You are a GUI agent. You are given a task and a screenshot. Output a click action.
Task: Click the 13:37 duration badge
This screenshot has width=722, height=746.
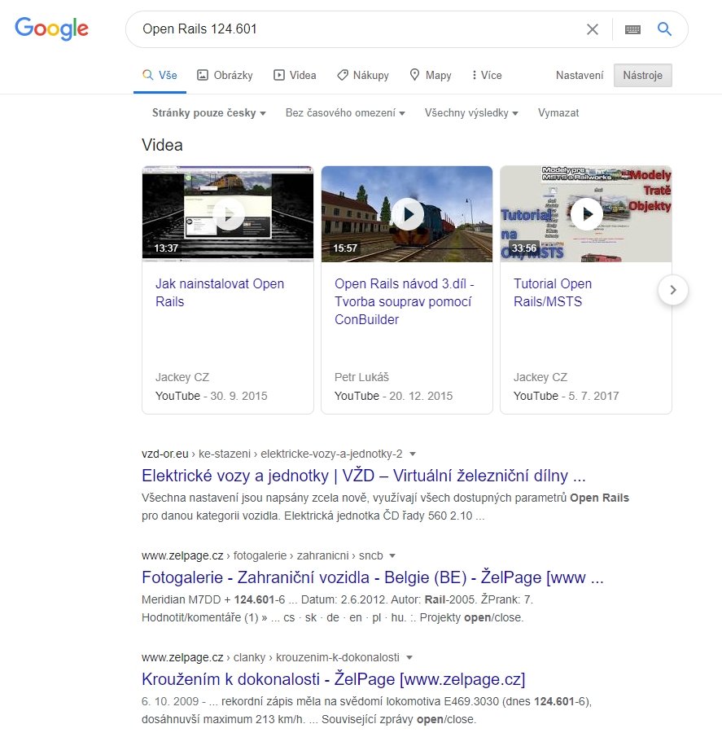point(166,248)
